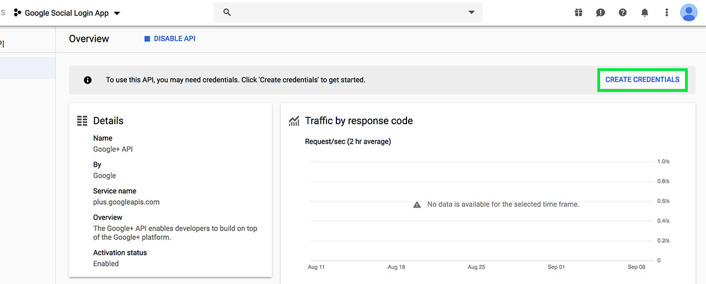Expand the search bar dropdown arrow
The width and height of the screenshot is (706, 284).
point(472,12)
